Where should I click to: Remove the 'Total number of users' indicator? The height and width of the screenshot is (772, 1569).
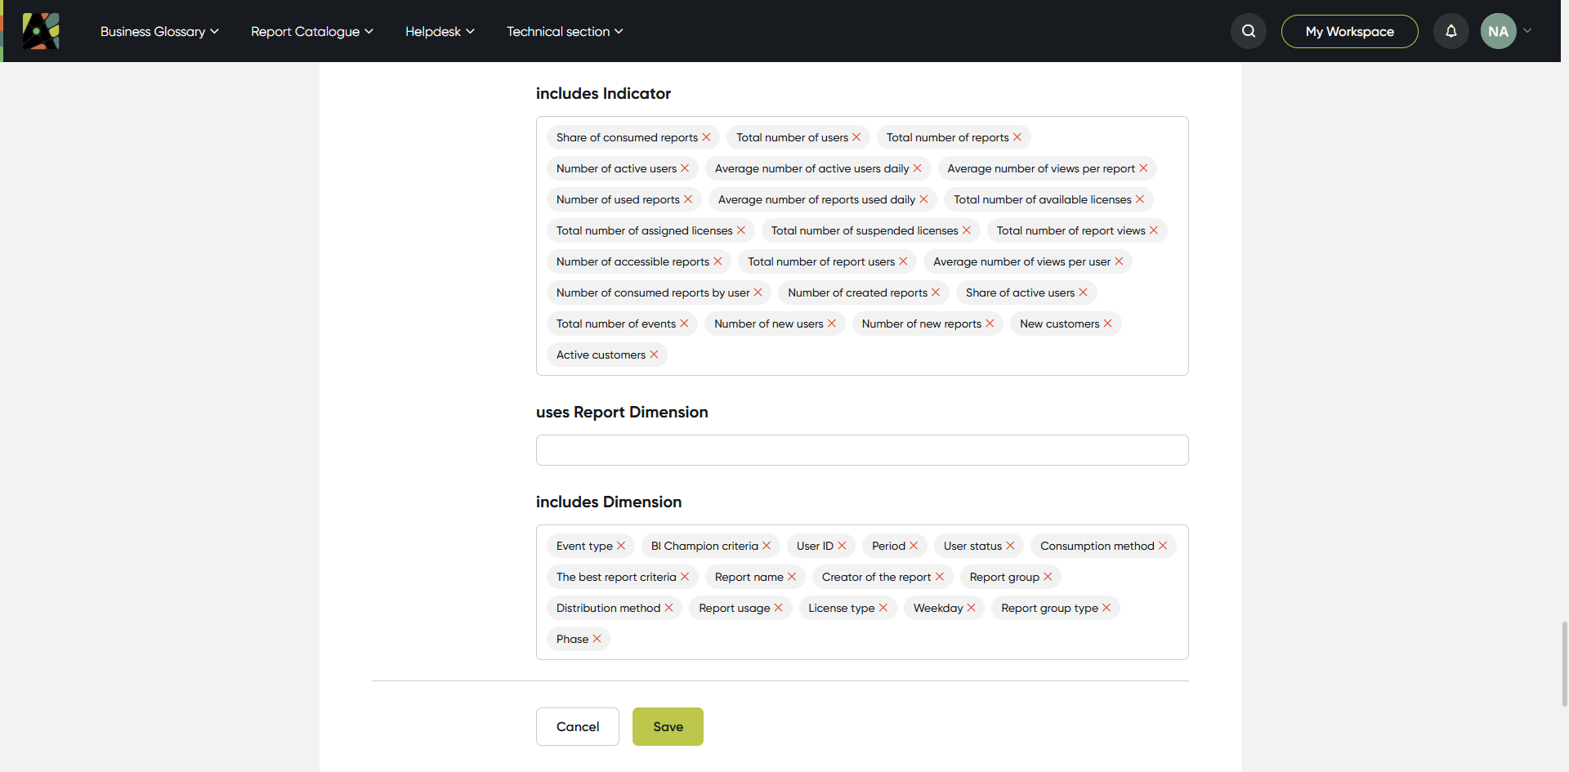click(x=856, y=137)
